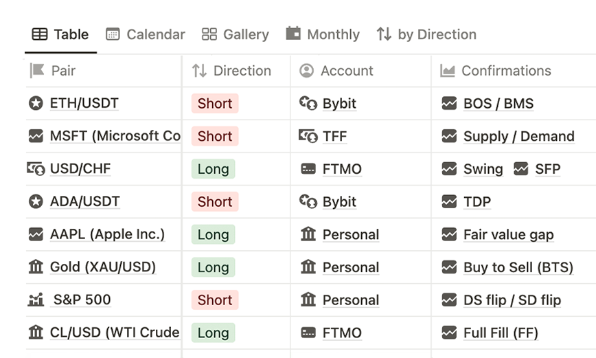This screenshot has width=596, height=358.
Task: Open the Gallery view tab
Action: point(235,34)
